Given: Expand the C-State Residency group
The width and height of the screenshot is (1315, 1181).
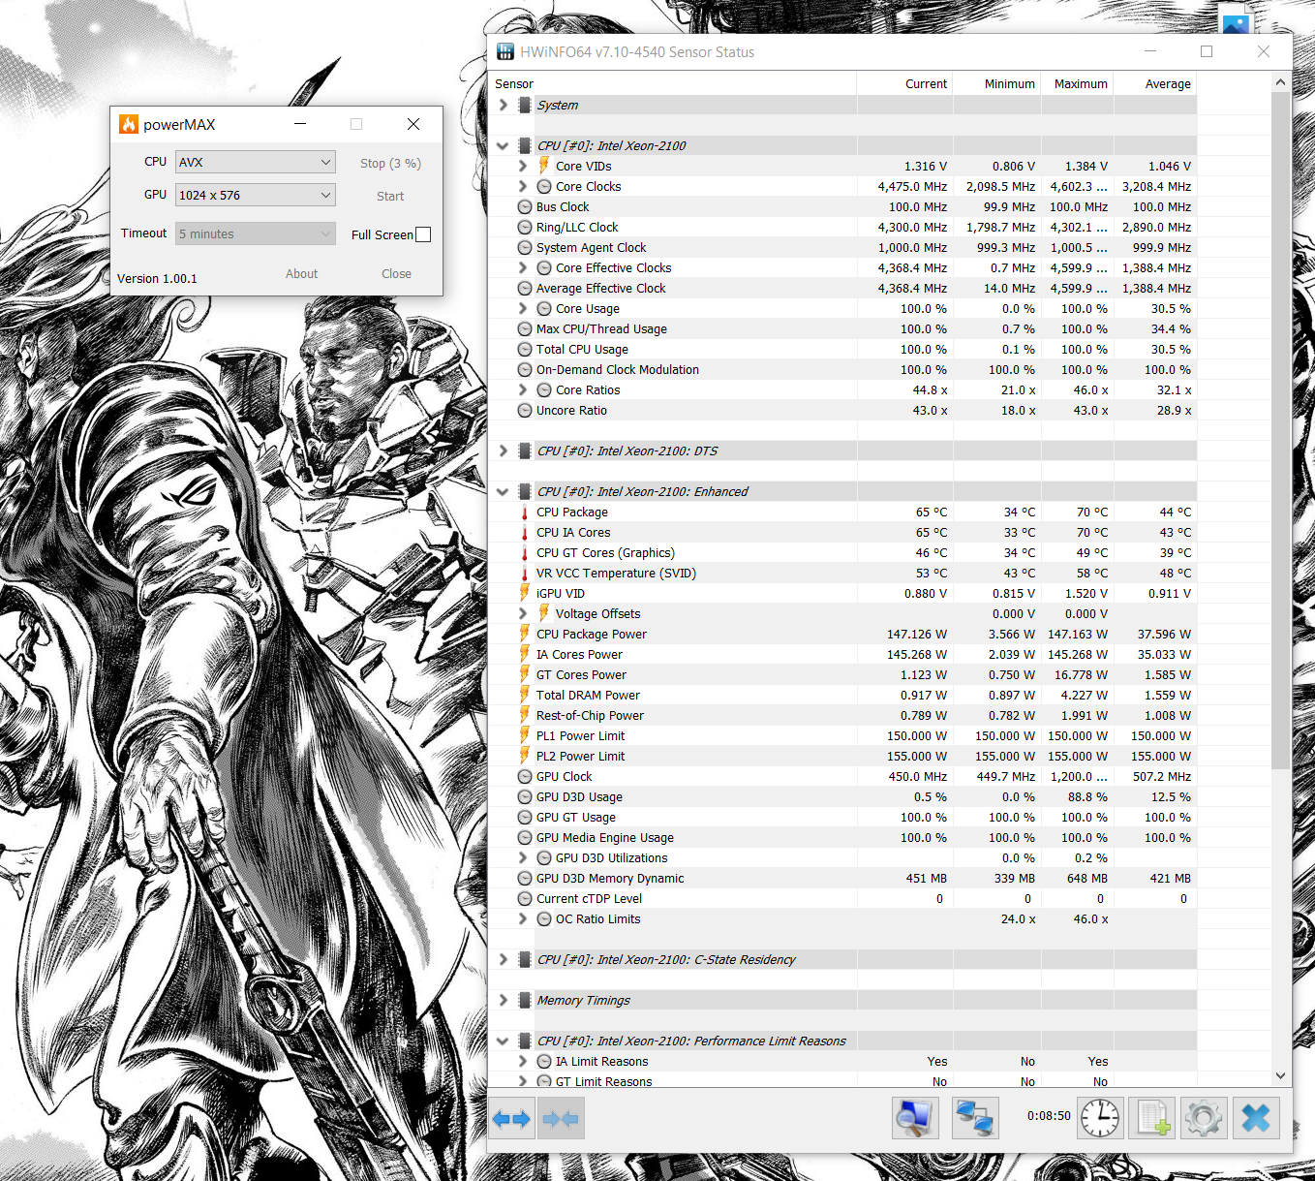Looking at the screenshot, I should [x=503, y=959].
